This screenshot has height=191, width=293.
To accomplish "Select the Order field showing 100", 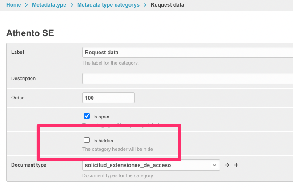I will (x=108, y=98).
